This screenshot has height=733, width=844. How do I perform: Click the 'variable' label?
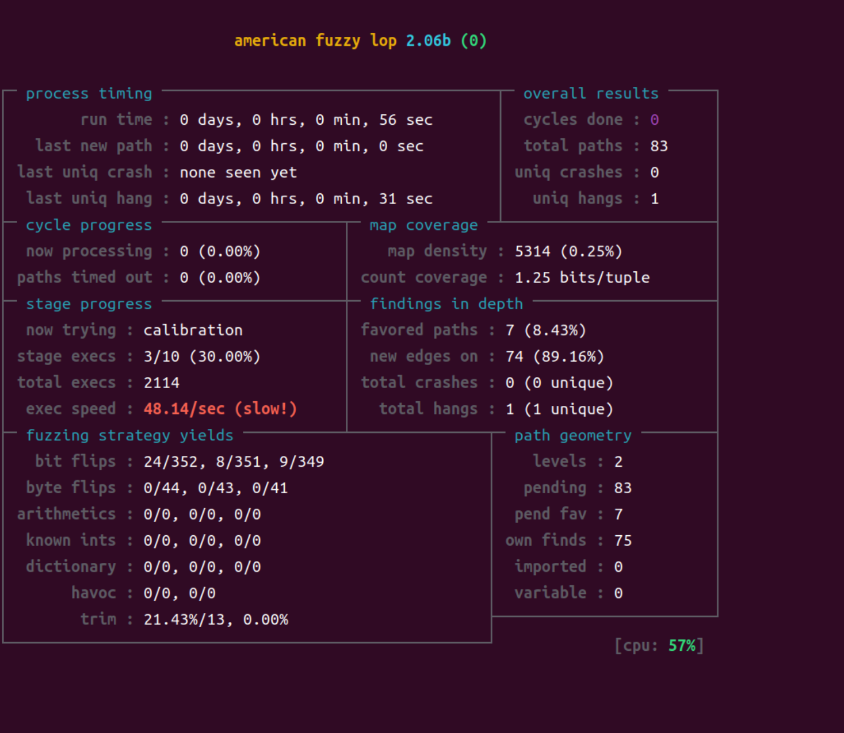tap(551, 593)
